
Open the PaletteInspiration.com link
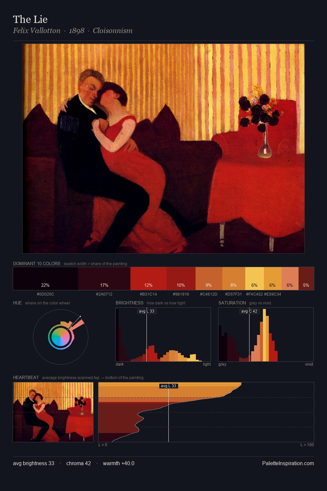pos(288,464)
